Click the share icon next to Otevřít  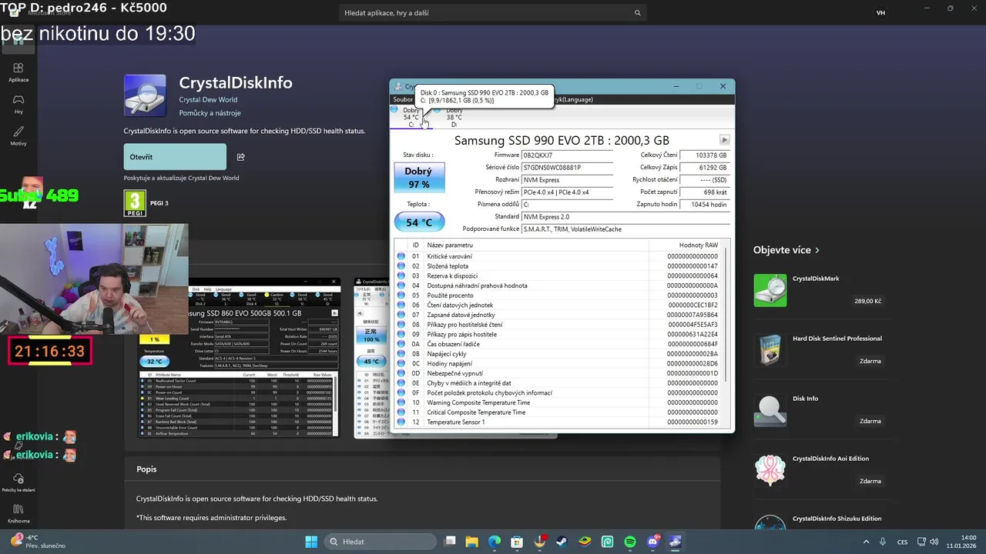[x=240, y=157]
